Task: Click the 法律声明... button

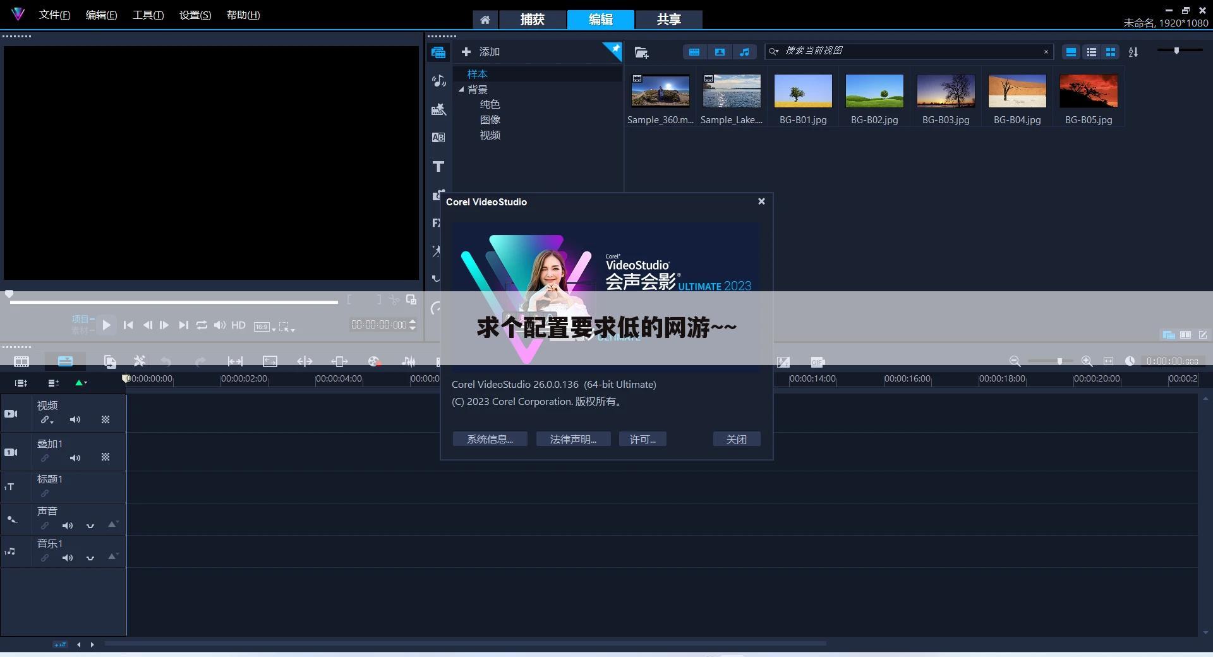Action: click(x=573, y=439)
